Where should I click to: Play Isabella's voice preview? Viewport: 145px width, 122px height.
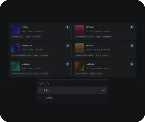pos(132,64)
